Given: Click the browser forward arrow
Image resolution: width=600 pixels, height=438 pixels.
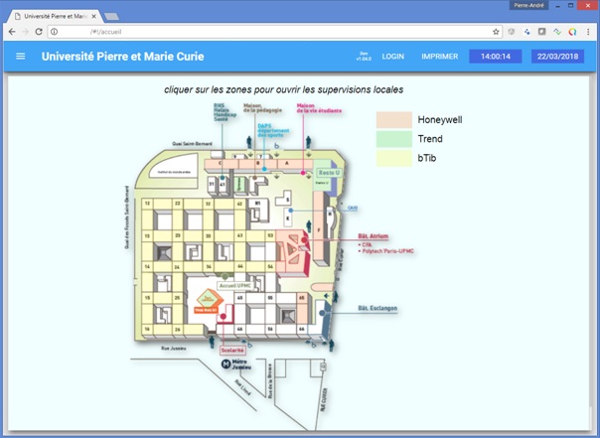Looking at the screenshot, I should 25,32.
